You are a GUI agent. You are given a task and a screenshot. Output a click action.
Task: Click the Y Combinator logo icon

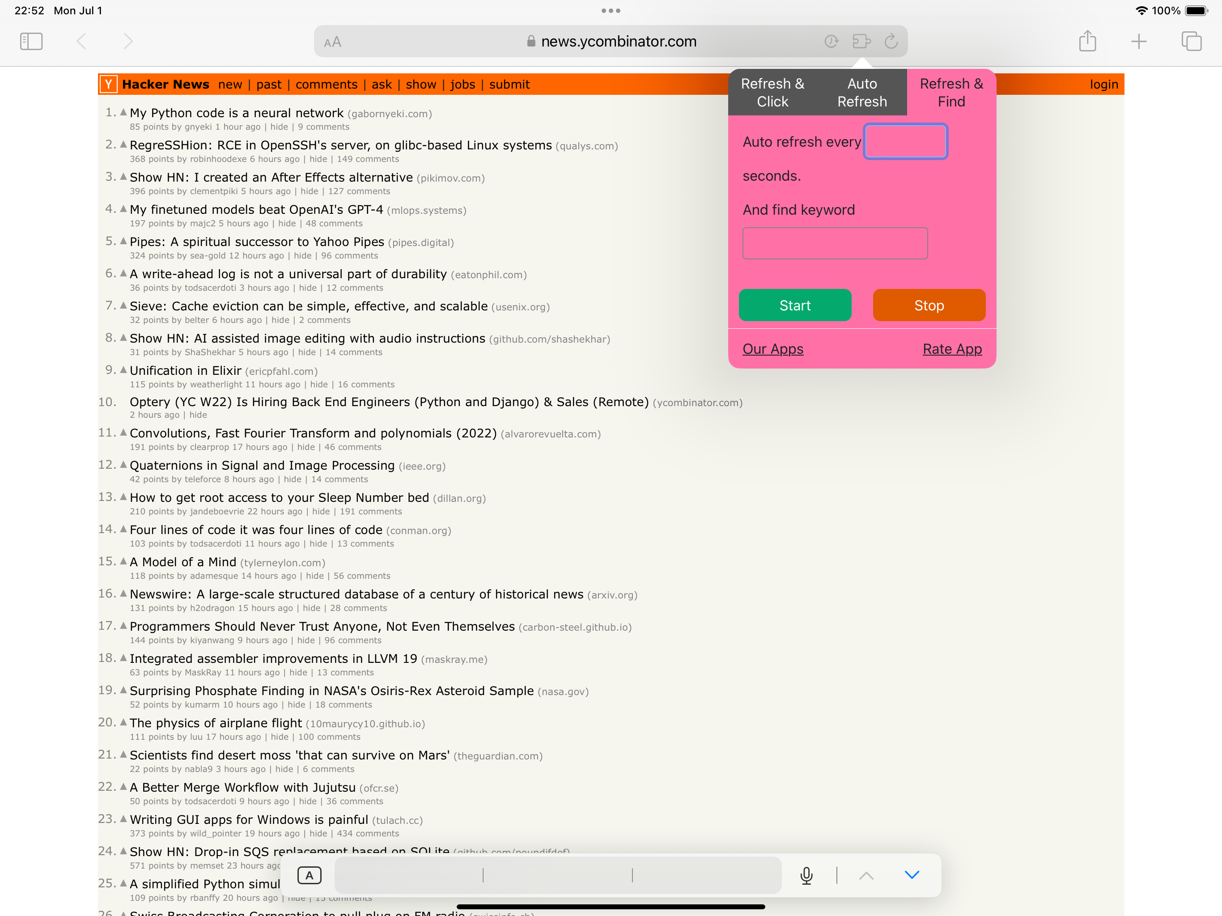[x=108, y=84]
